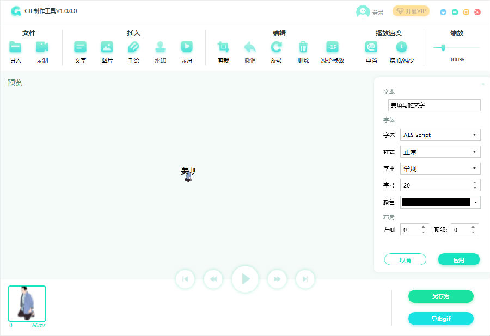The image size is (490, 336).
Task: Increase the 字号 font size stepper
Action: pyautogui.click(x=475, y=183)
